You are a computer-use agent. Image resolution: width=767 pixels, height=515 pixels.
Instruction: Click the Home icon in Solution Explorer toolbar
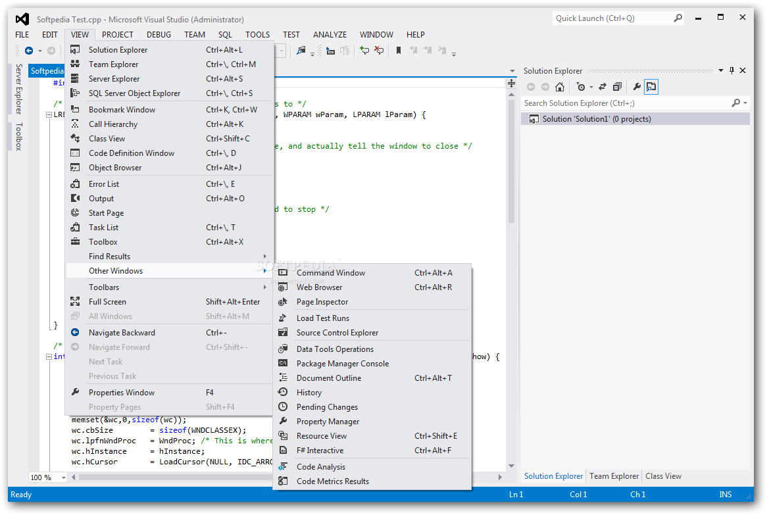[560, 87]
